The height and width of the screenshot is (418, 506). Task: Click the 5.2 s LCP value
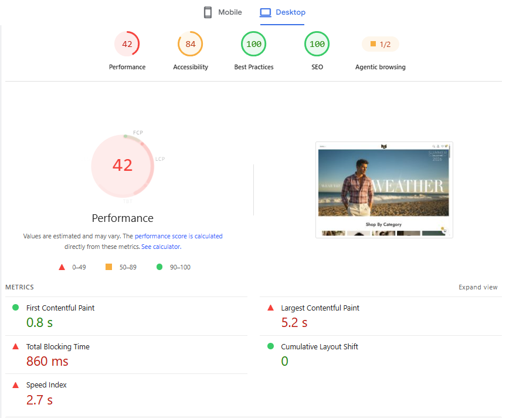(294, 323)
